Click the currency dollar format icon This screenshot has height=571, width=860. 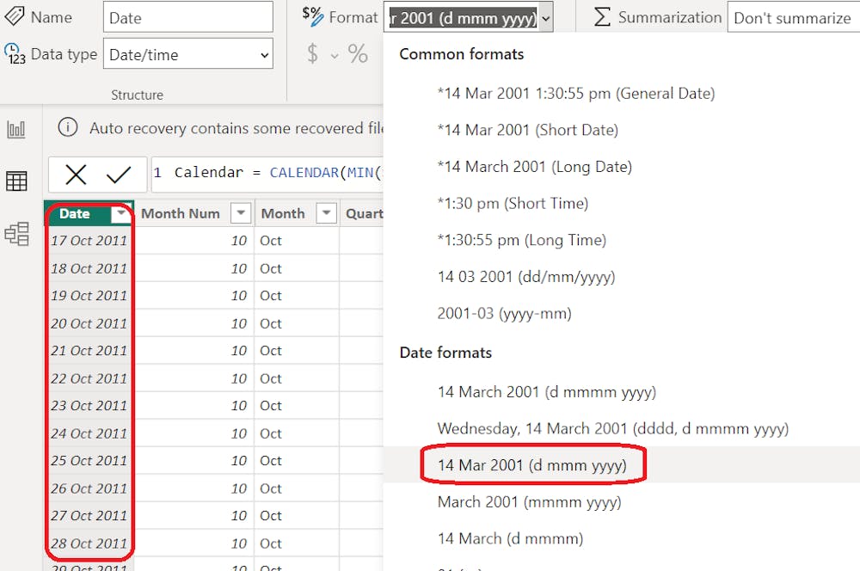[x=313, y=55]
